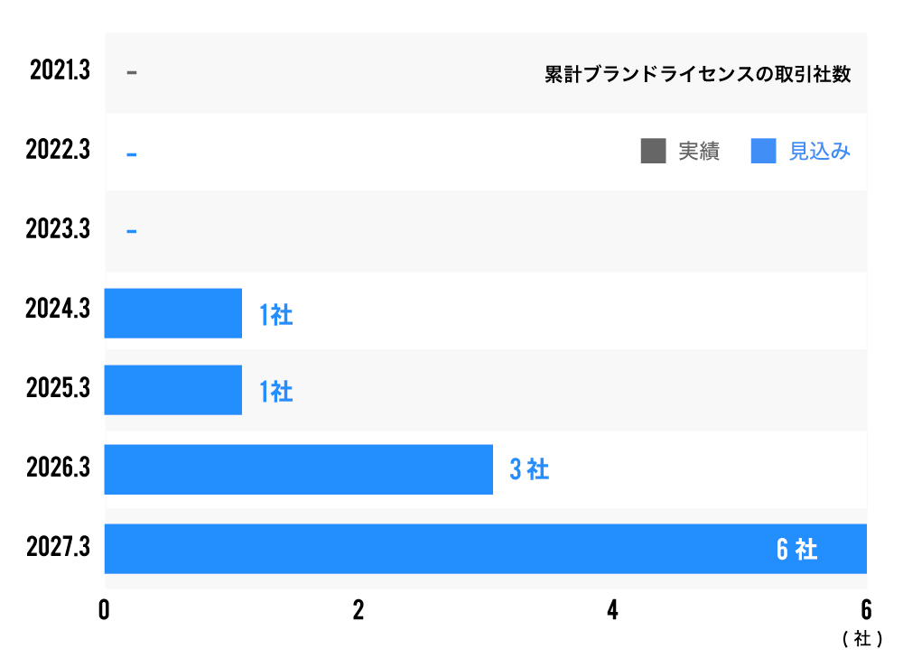
Task: Select the 2021.3 year label
Action: (x=60, y=71)
